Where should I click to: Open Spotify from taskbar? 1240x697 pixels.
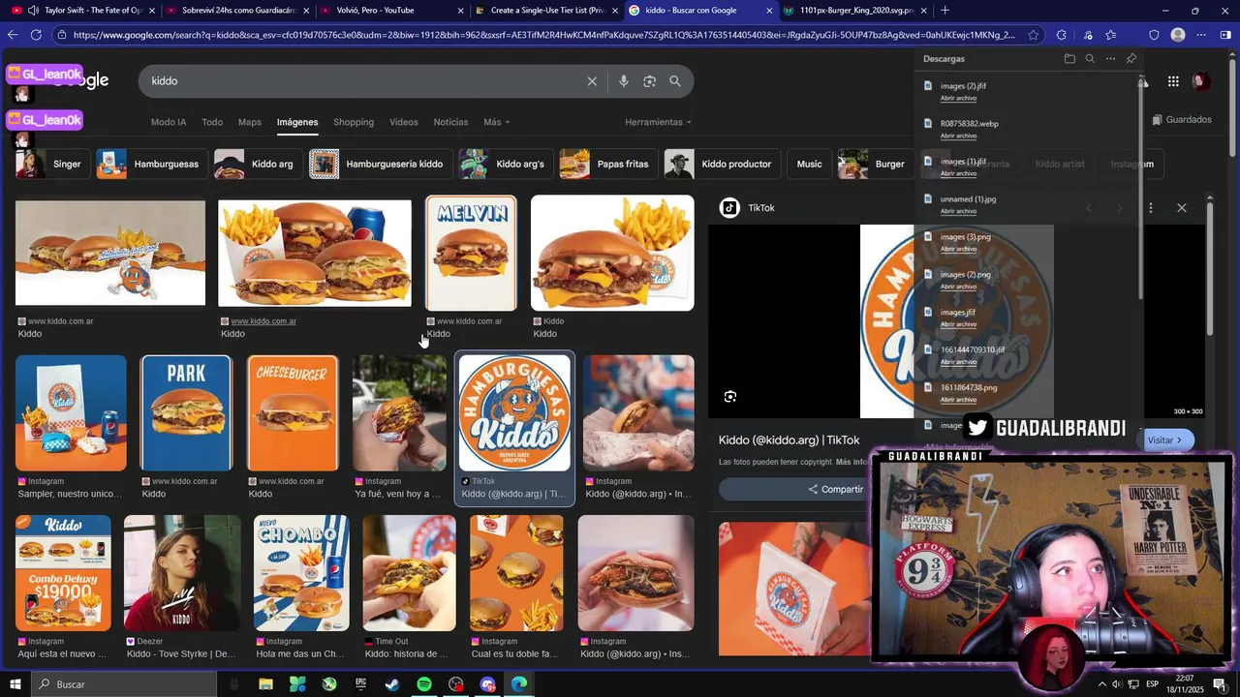point(424,684)
